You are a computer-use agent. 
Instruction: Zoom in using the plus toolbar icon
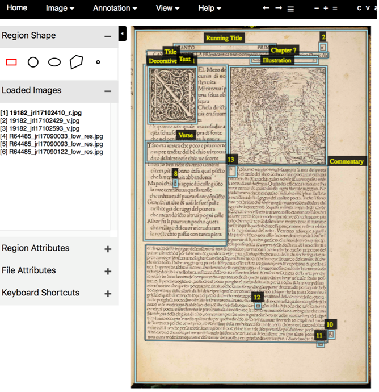point(326,8)
